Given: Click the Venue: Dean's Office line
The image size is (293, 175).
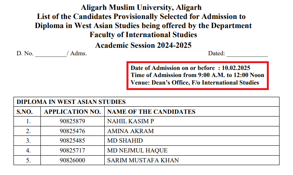Looking at the screenshot, I should [195, 83].
